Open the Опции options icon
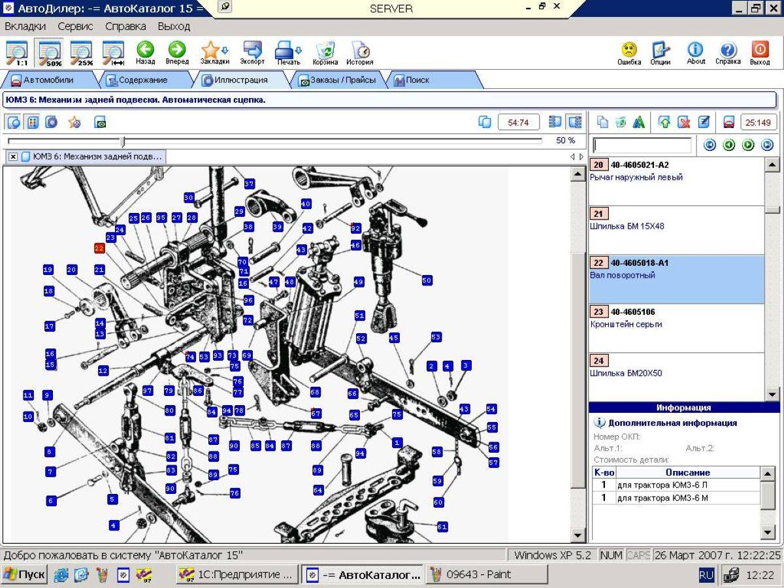 click(661, 54)
